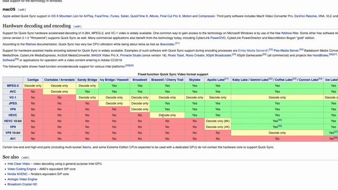Screen dimensions: 338x190
Task: Visit the Amlogic Video Engine link
Action: click(x=22, y=179)
